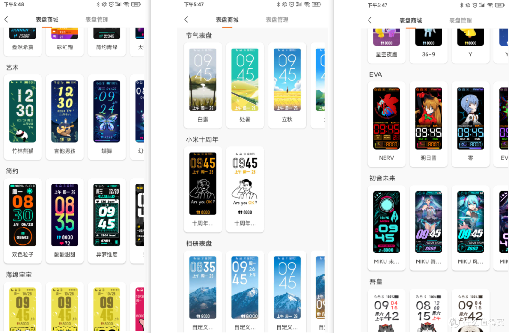The height and width of the screenshot is (333, 509).
Task: Open the 零 EVA watch face
Action: 470,124
